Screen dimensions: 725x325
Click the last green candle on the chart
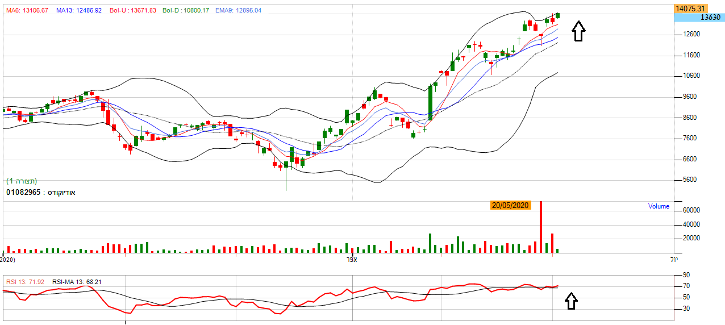(558, 15)
